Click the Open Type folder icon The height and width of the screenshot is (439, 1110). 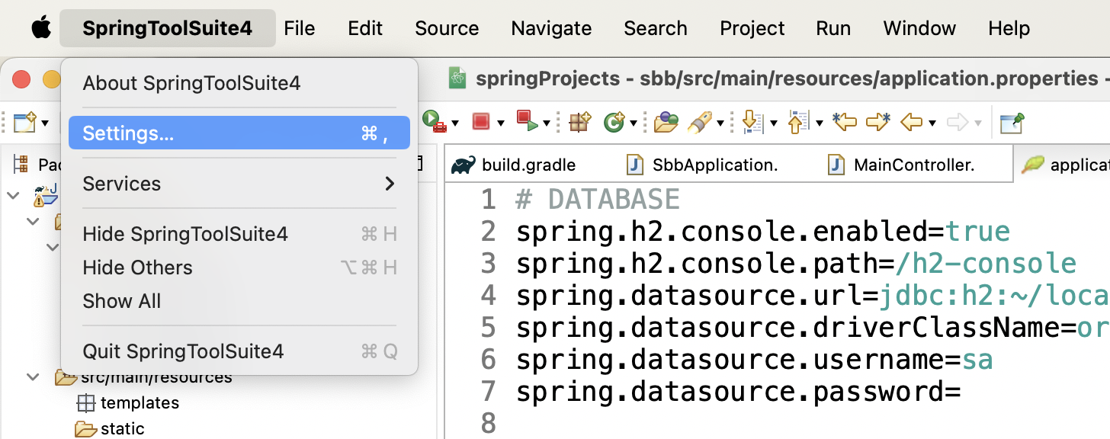(x=666, y=121)
